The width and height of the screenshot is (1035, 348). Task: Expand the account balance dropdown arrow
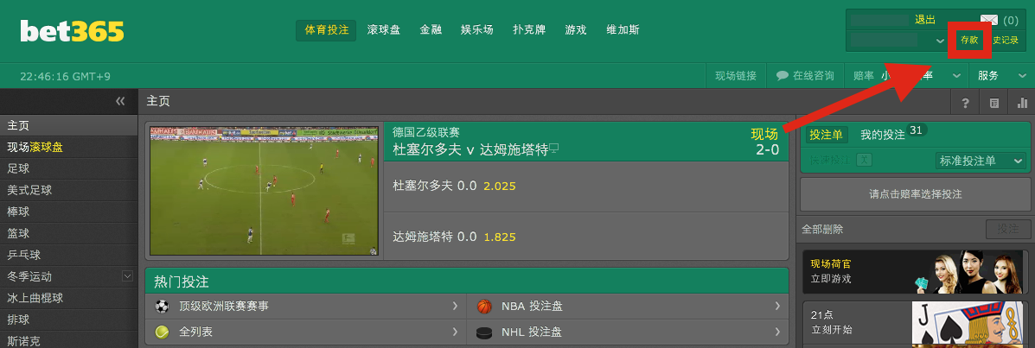(x=941, y=41)
